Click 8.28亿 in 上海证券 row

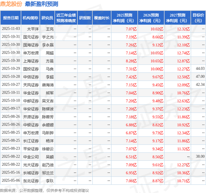tap(131, 61)
